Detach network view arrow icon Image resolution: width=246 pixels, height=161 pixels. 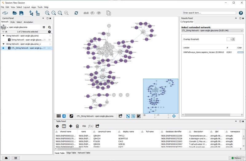[71, 116]
